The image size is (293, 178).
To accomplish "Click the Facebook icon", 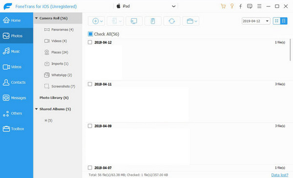I will (240, 6).
